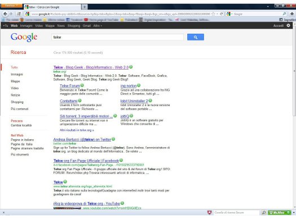Click the green badge after the first Tekw result title
This screenshot has width=296, height=219.
(x=131, y=67)
